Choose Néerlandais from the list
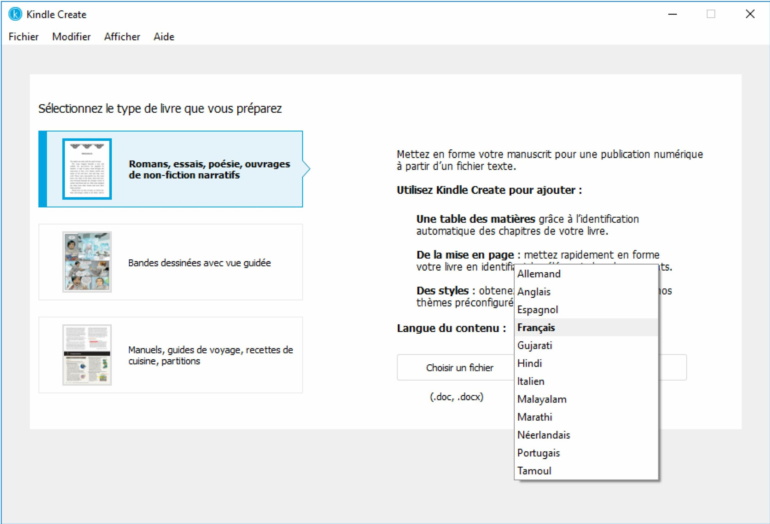Image resolution: width=770 pixels, height=524 pixels. (x=544, y=435)
